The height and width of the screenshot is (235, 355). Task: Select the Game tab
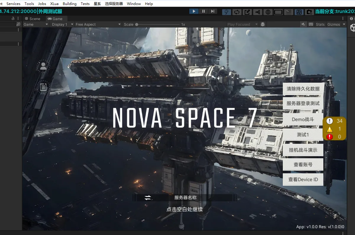tap(55, 19)
